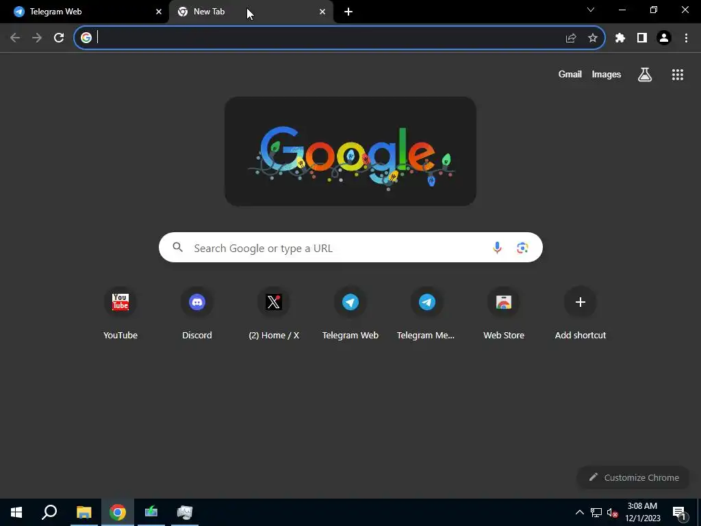Viewport: 701px width, 526px height.
Task: Show hidden system tray icons
Action: pos(579,512)
